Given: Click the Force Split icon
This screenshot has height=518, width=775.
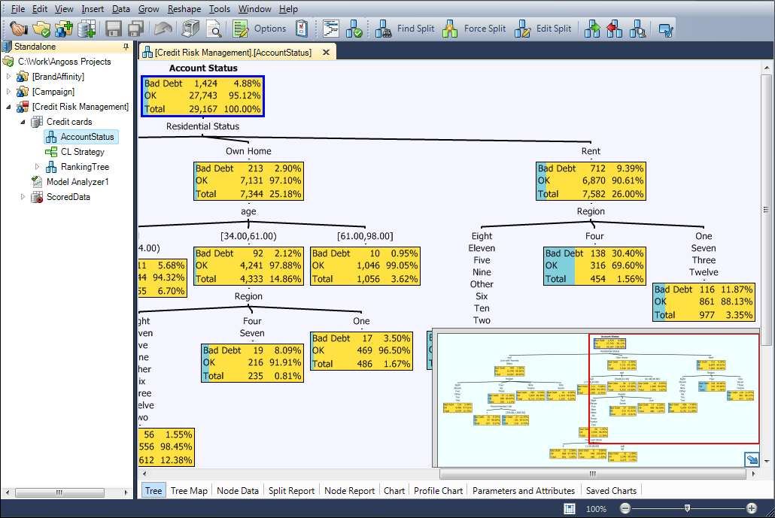Looking at the screenshot, I should point(450,29).
